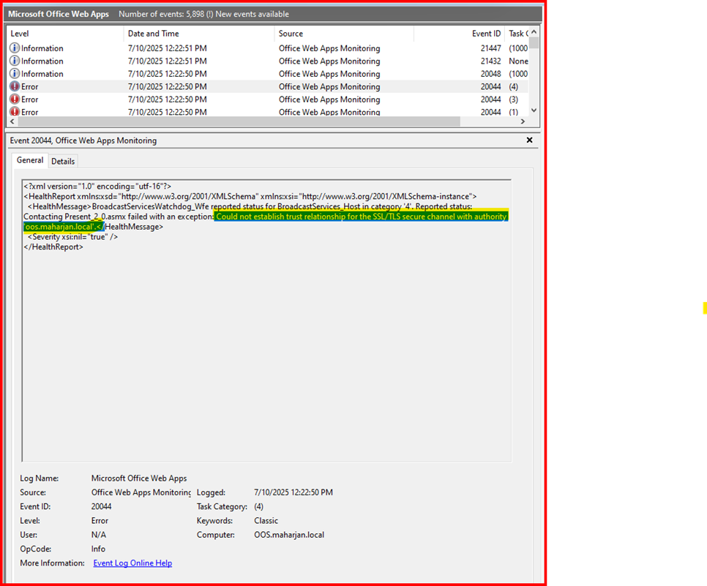
Task: Click the Source column header
Action: coord(344,34)
